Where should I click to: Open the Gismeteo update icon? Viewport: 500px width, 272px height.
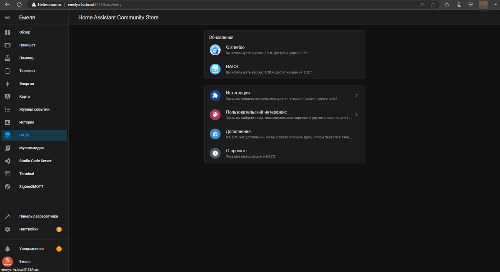tap(215, 50)
